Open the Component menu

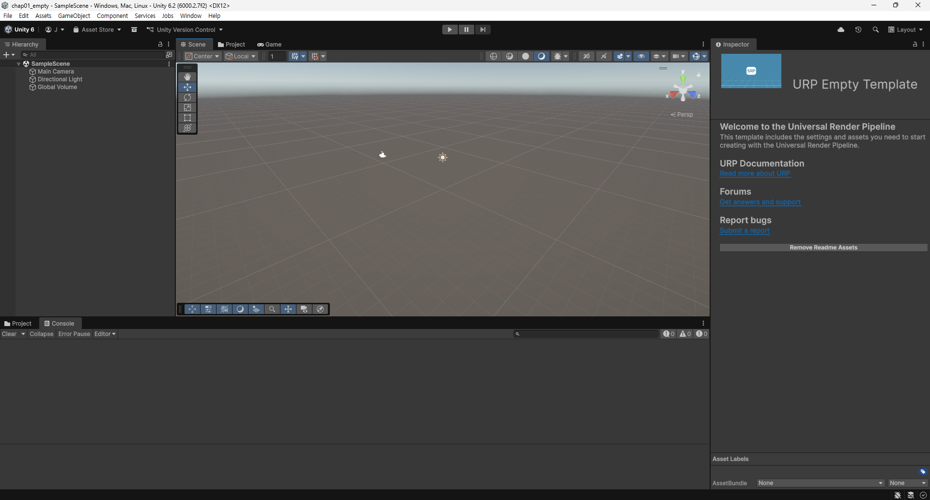tap(112, 16)
